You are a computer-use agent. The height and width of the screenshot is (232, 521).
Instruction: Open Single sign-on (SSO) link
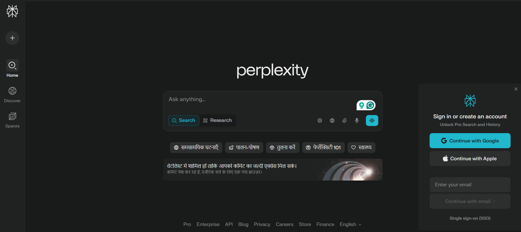470,218
